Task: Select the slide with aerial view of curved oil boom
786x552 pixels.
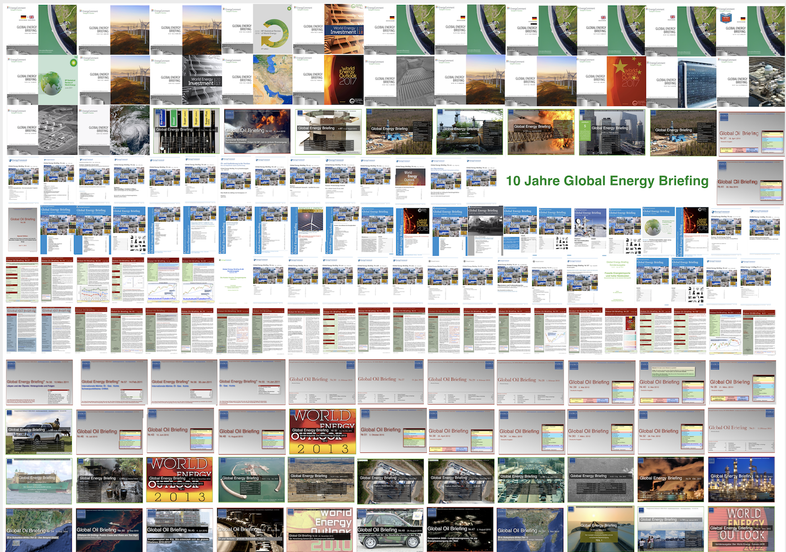Action: tap(252, 481)
